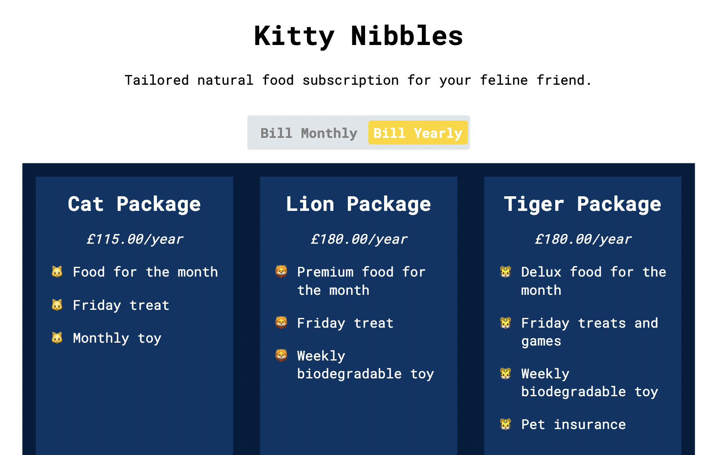Click tiger emoji beside Delux food item
This screenshot has height=455, width=713.
[x=505, y=272]
